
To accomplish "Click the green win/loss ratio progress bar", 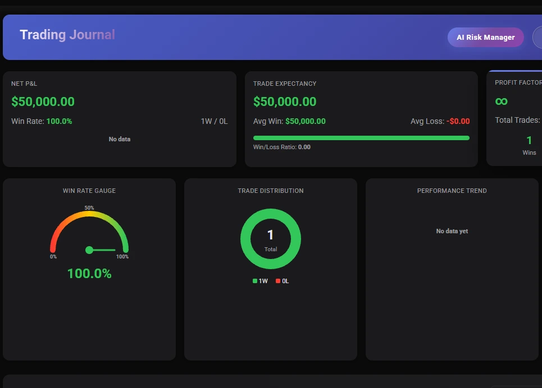I will [x=361, y=138].
